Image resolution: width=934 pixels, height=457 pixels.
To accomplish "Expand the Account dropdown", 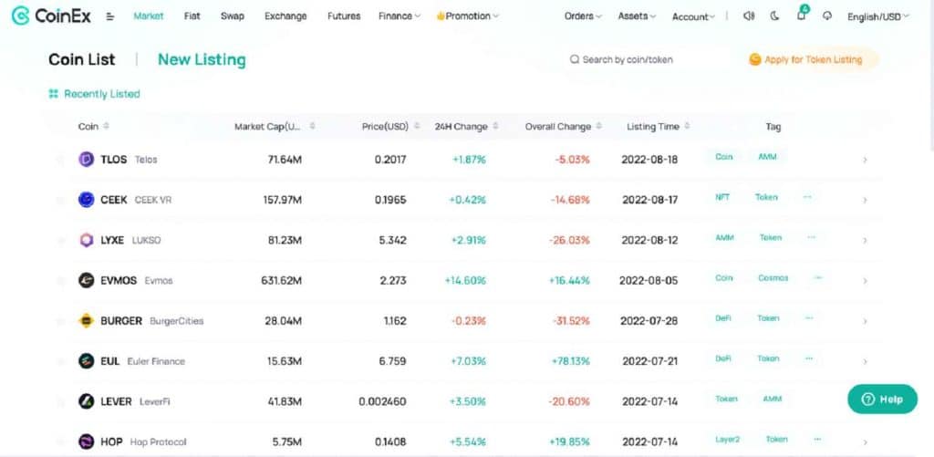I will pos(693,16).
